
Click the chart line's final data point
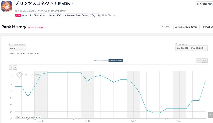(205, 81)
